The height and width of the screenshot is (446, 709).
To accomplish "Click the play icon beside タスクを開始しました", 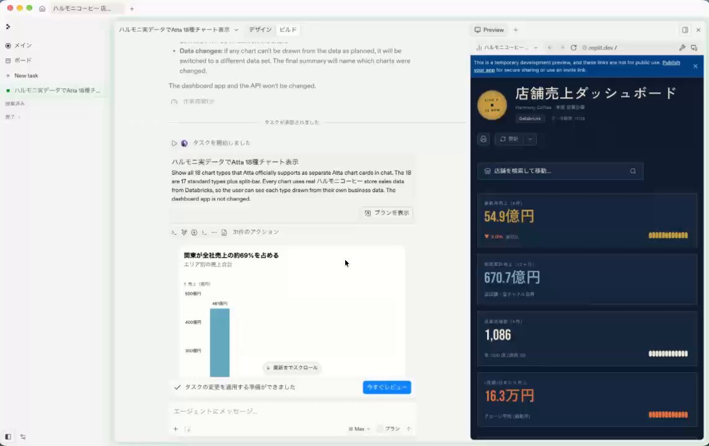I will coord(174,143).
